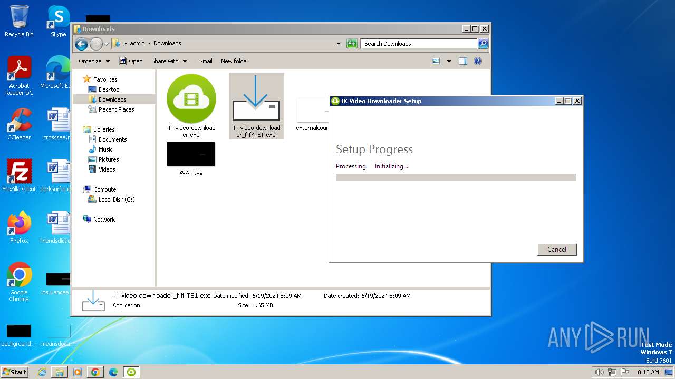Open the Skype desktop shortcut

pos(58,21)
